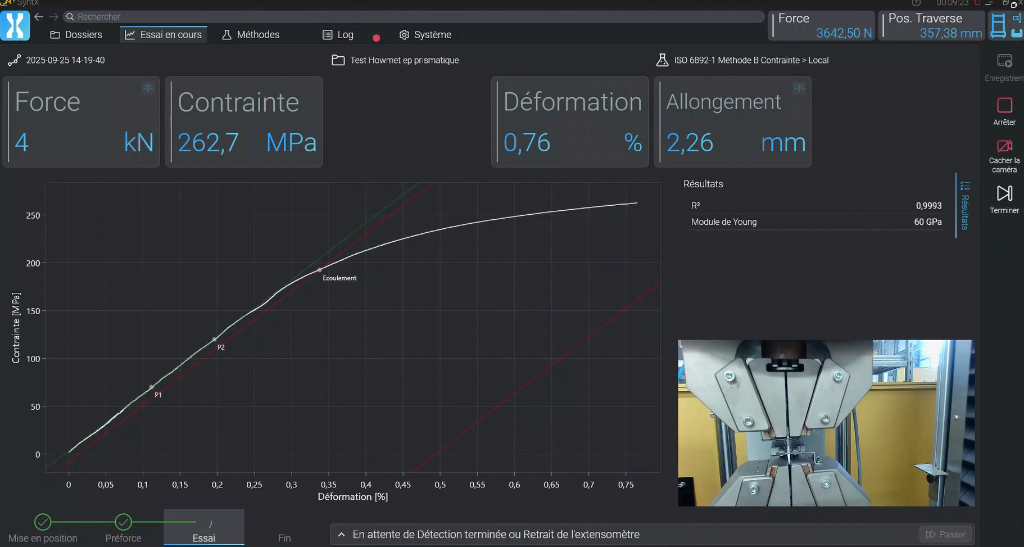Select the Préforce step in progress bar

pos(123,522)
